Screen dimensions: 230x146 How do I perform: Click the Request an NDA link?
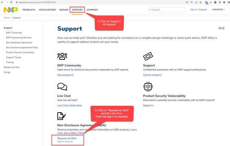pyautogui.click(x=67, y=138)
